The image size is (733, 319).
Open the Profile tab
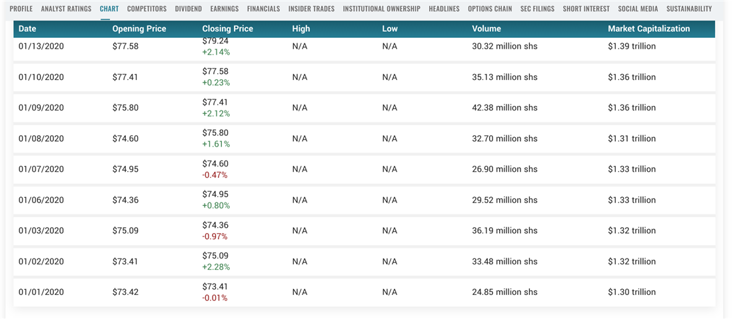[x=21, y=9]
